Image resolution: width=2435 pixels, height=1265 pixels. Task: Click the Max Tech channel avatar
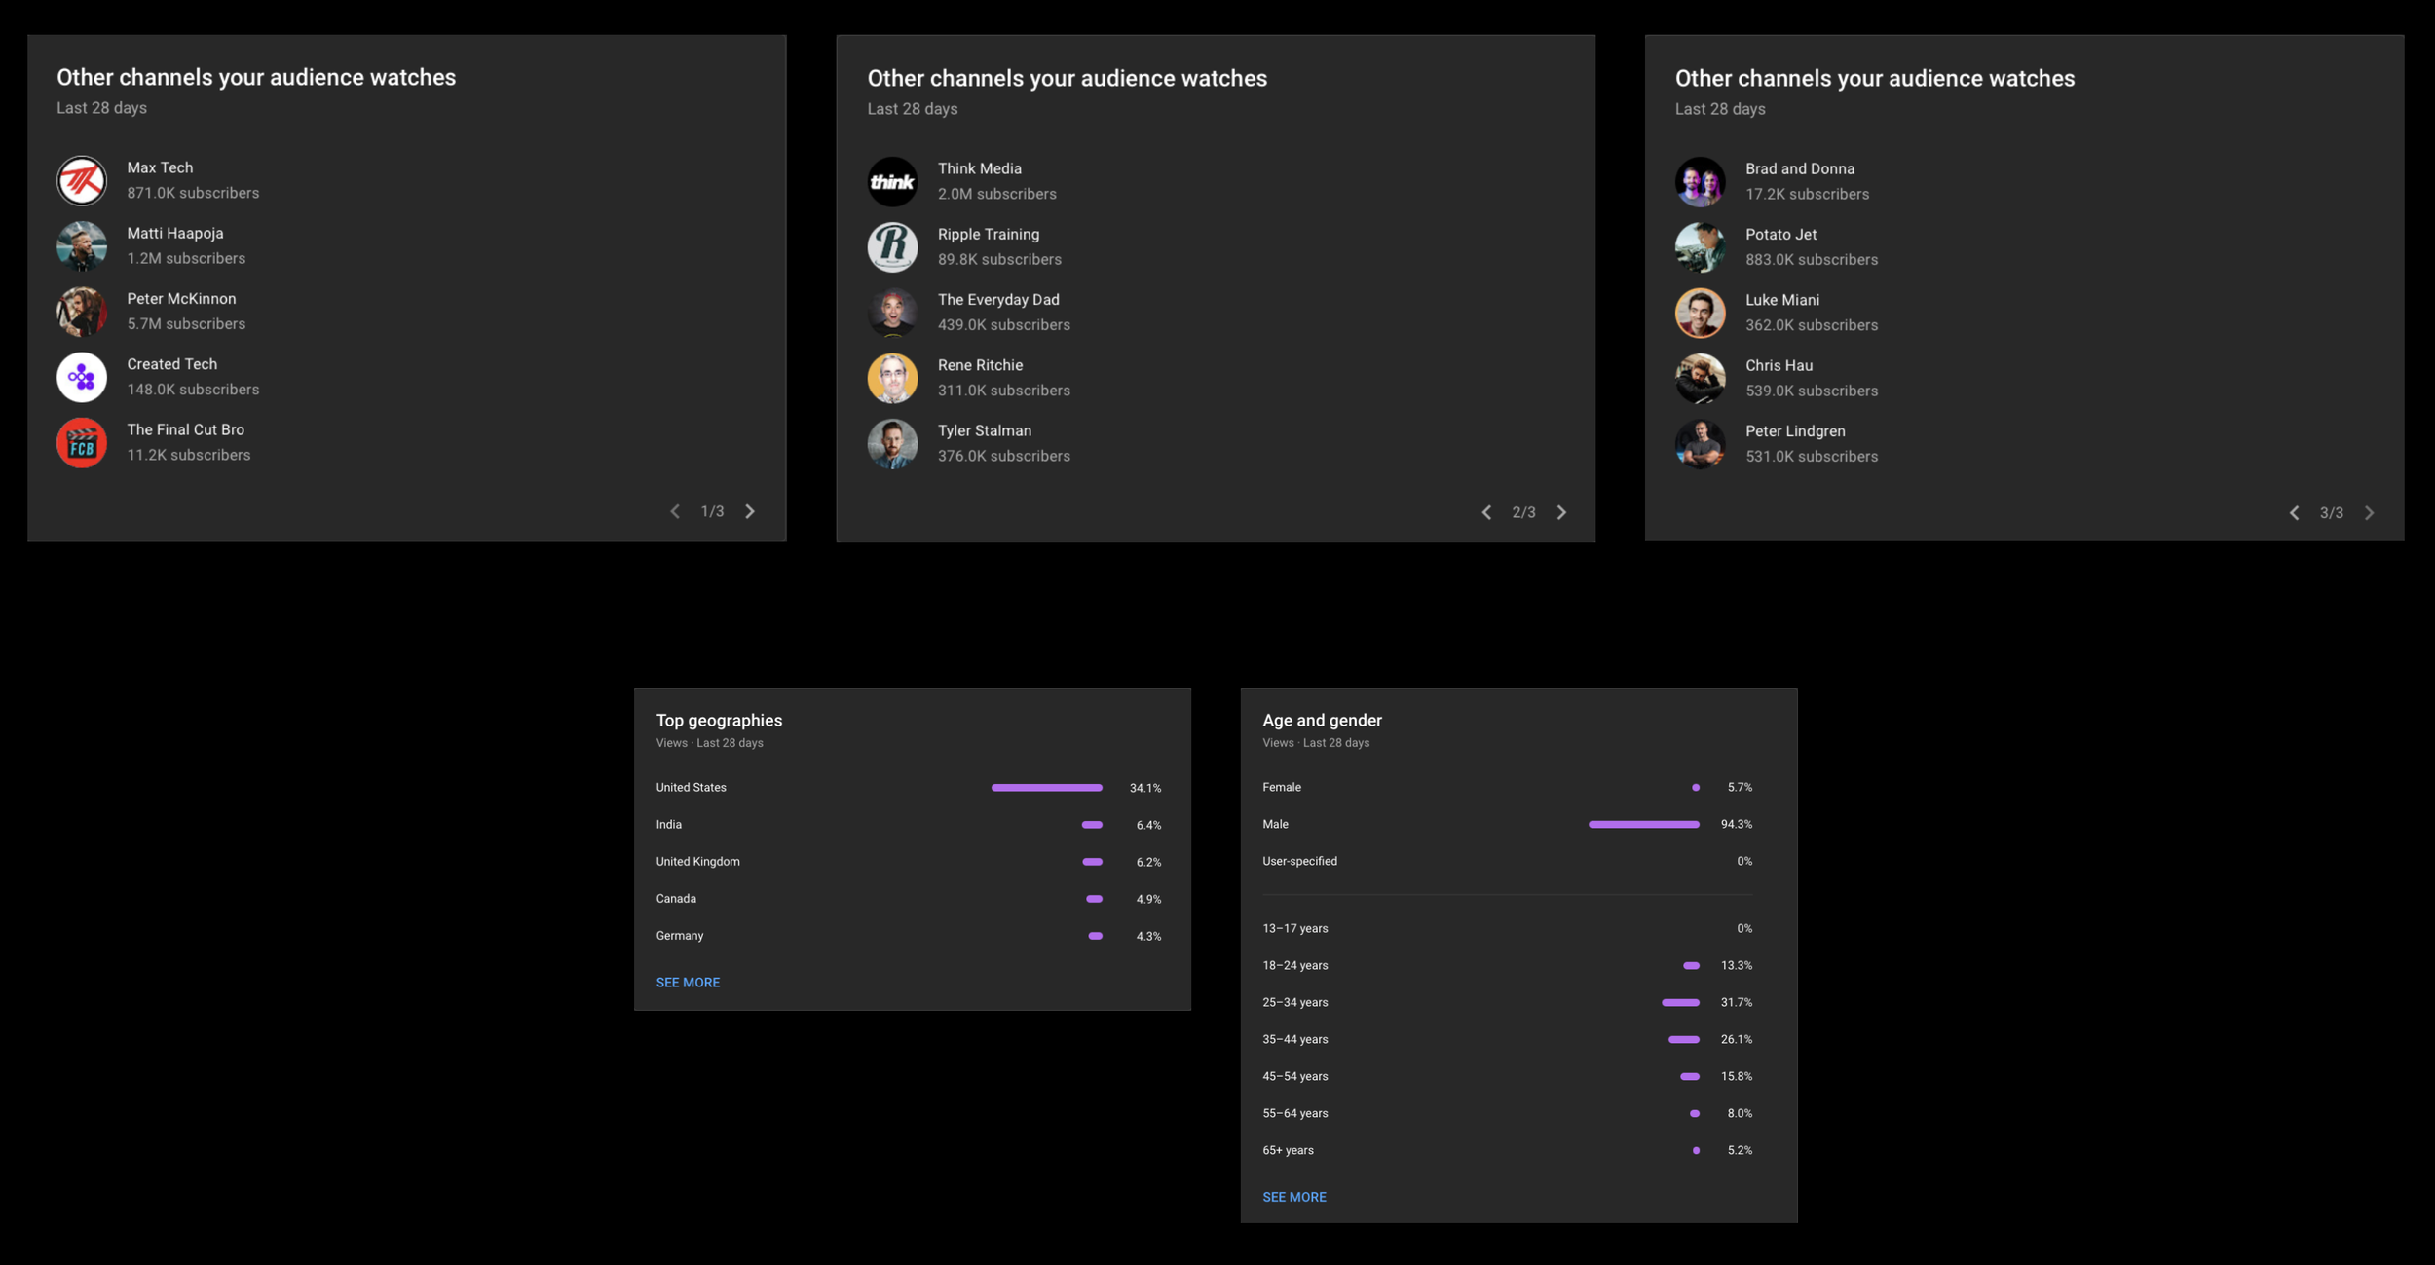pyautogui.click(x=82, y=181)
